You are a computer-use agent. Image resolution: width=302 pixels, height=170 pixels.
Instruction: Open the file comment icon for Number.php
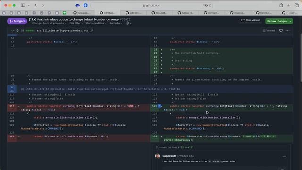(281, 30)
